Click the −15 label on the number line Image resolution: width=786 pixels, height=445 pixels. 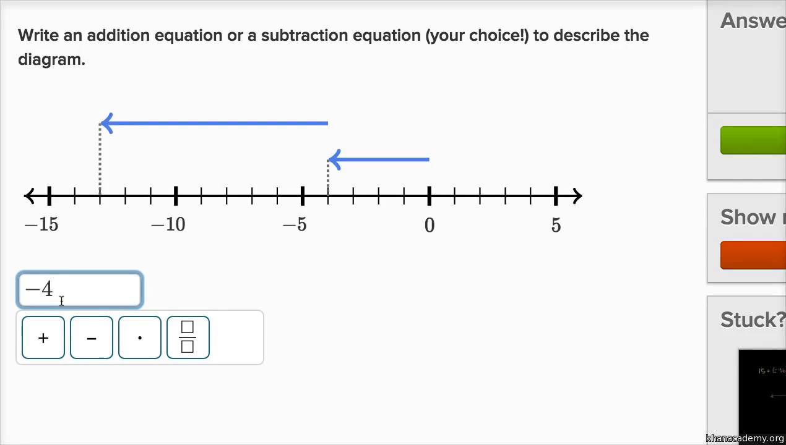41,225
